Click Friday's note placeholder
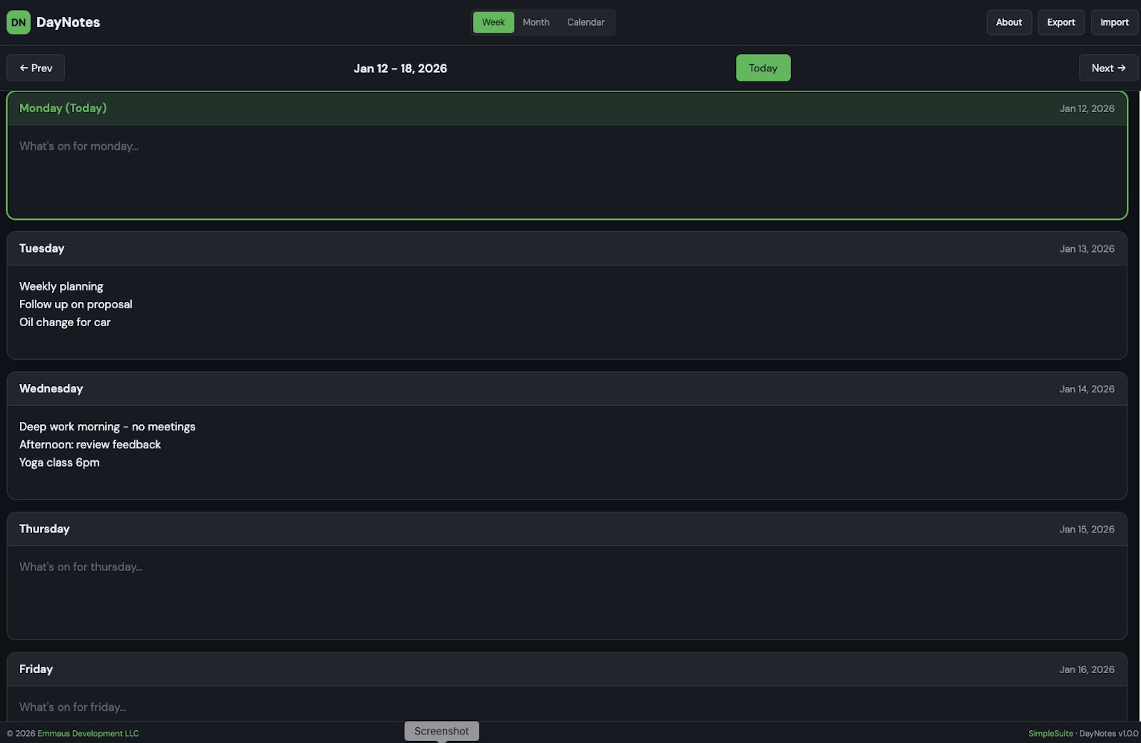This screenshot has width=1141, height=743. click(x=285, y=707)
